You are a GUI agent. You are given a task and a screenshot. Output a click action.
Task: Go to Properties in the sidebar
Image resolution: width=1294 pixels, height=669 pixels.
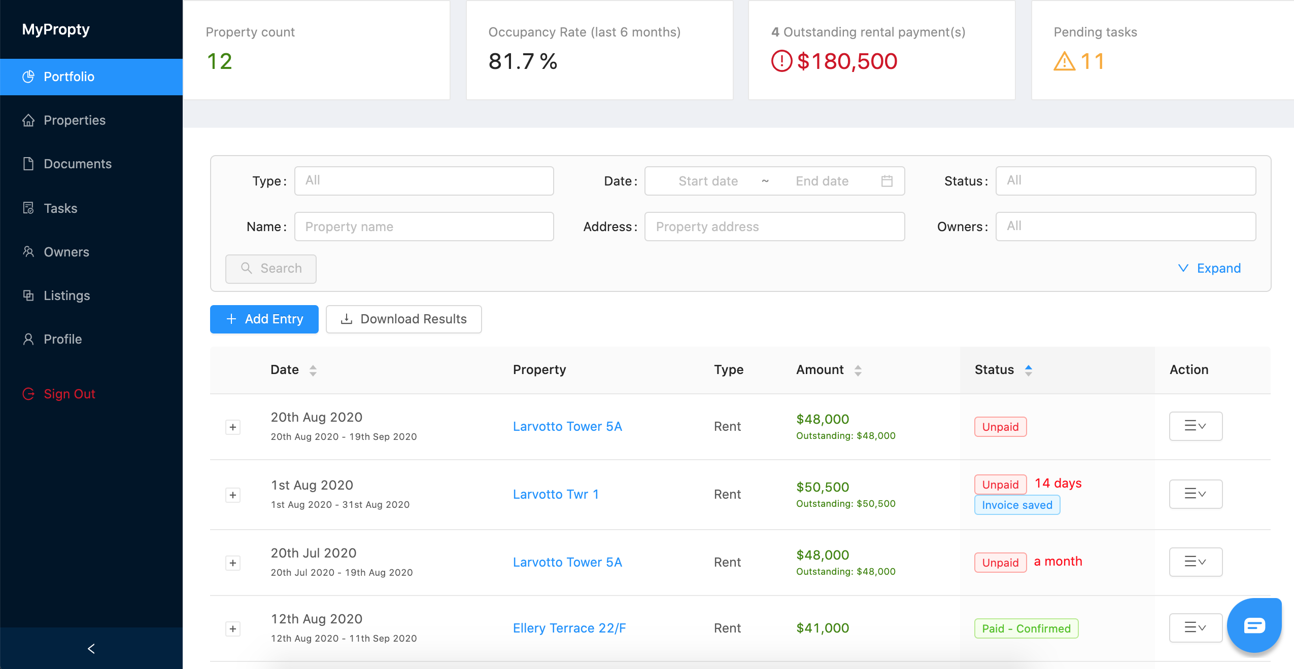click(75, 120)
